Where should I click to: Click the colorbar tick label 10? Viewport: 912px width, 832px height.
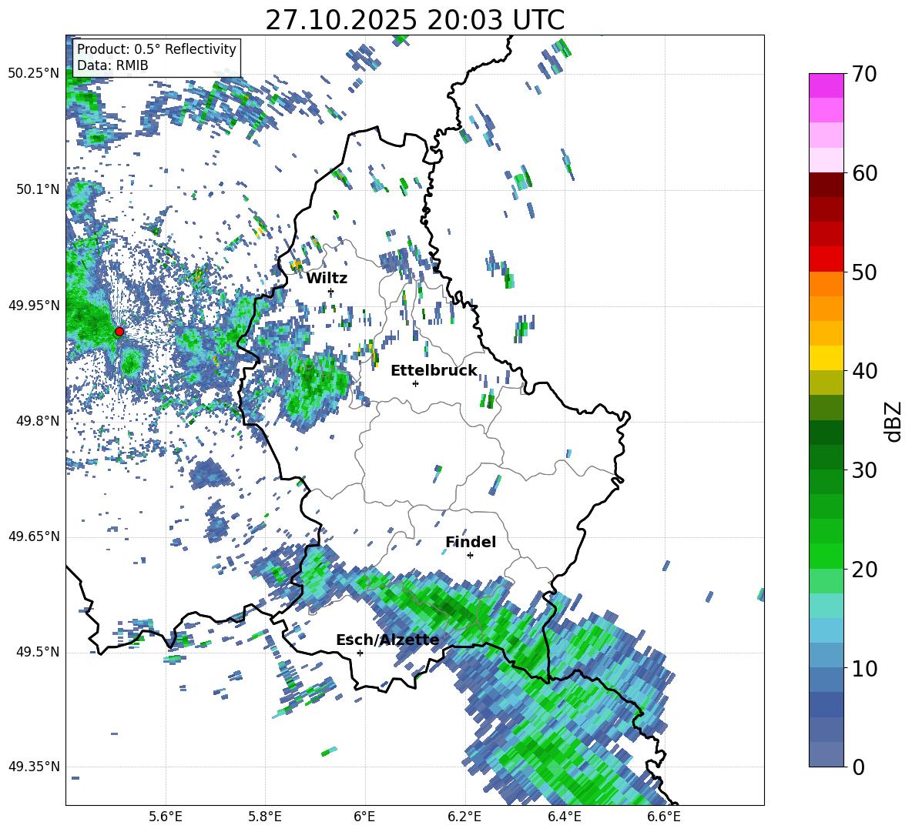pyautogui.click(x=865, y=668)
